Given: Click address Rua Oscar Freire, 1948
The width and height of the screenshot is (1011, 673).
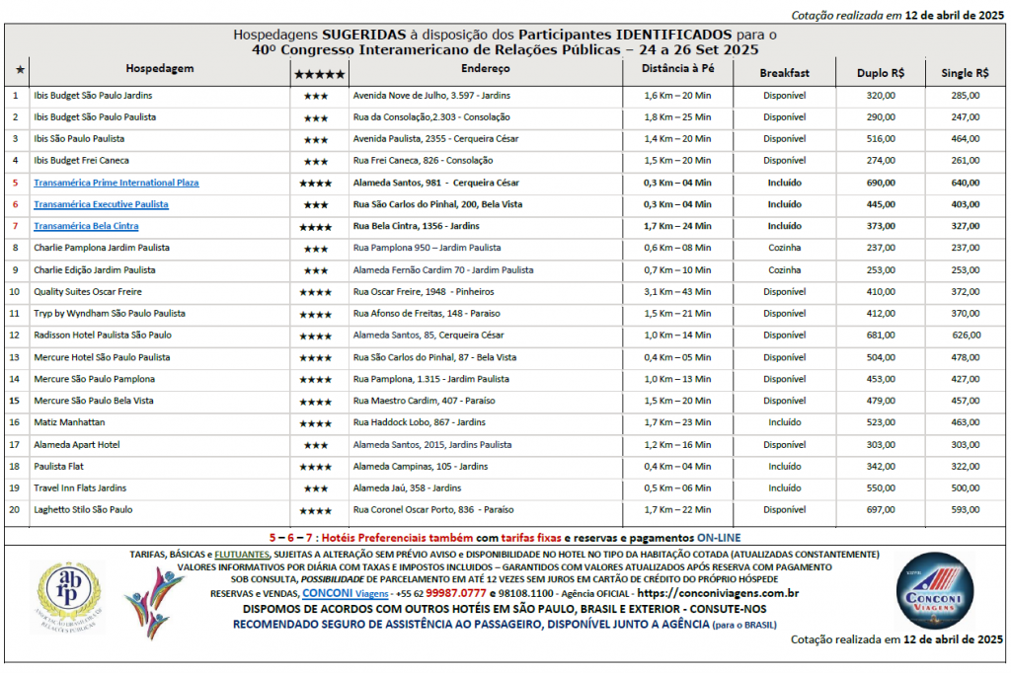Looking at the screenshot, I should coord(424,292).
